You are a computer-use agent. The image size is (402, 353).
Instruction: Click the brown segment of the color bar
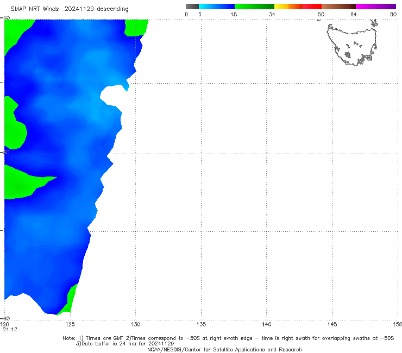coord(338,7)
